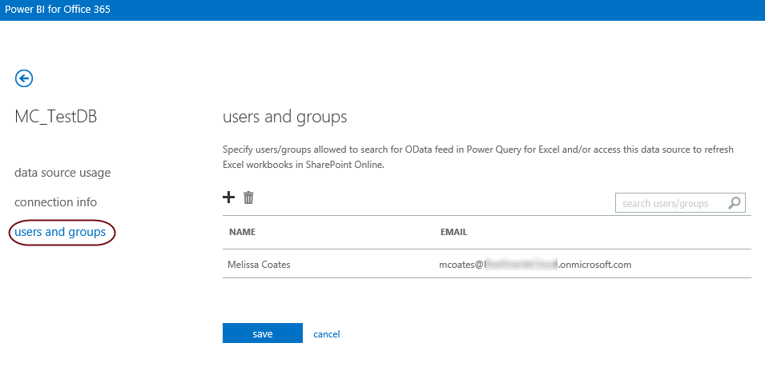Image resolution: width=765 pixels, height=367 pixels.
Task: Click the Power BI for Office 365 title
Action: 58,10
